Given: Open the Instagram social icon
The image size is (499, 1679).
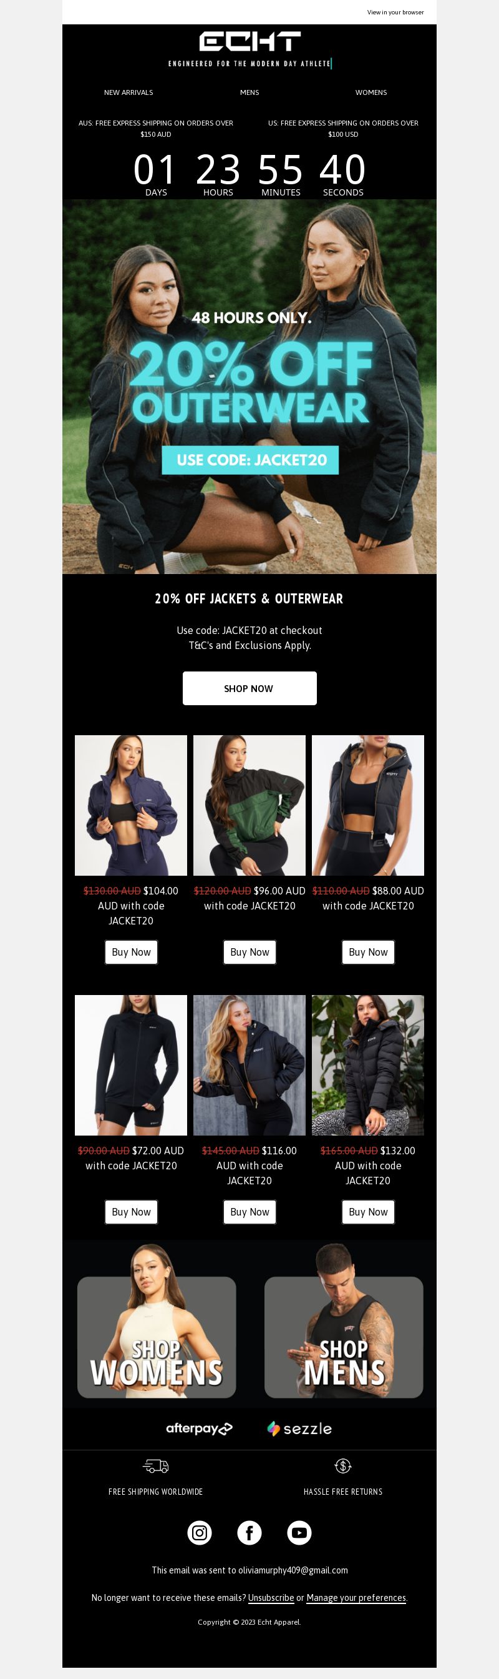Looking at the screenshot, I should click(200, 1532).
